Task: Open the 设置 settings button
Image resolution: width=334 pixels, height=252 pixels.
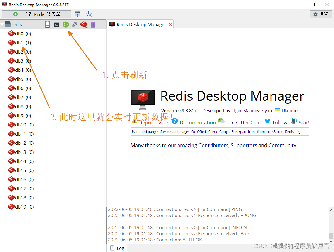Action: click(321, 14)
